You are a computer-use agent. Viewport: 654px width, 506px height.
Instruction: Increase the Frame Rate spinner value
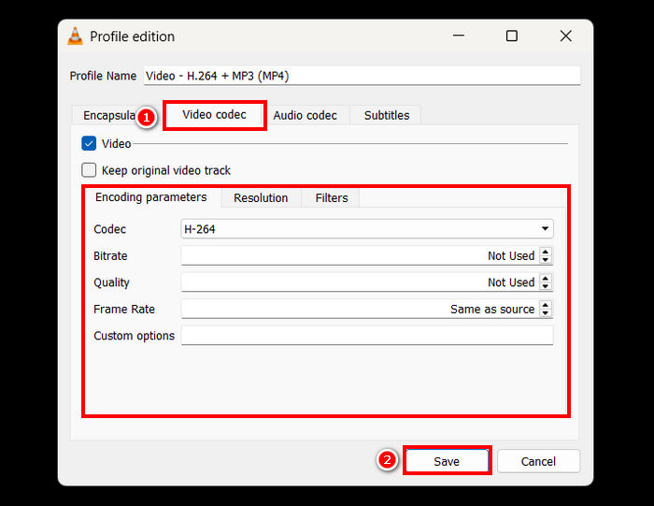546,305
